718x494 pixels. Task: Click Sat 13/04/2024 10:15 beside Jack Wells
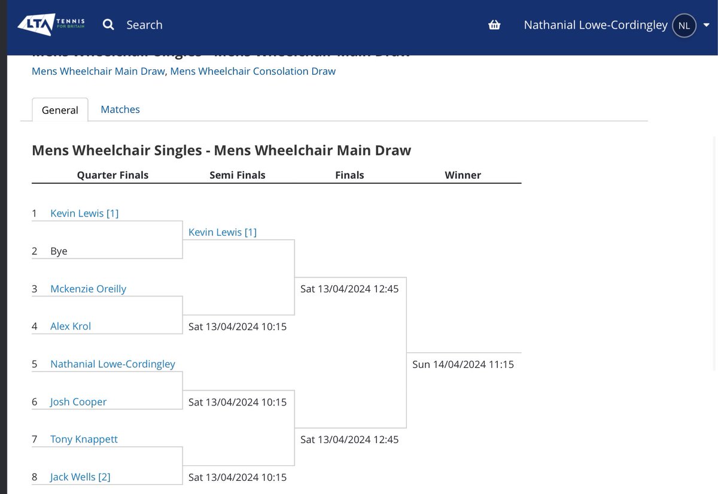(x=238, y=477)
